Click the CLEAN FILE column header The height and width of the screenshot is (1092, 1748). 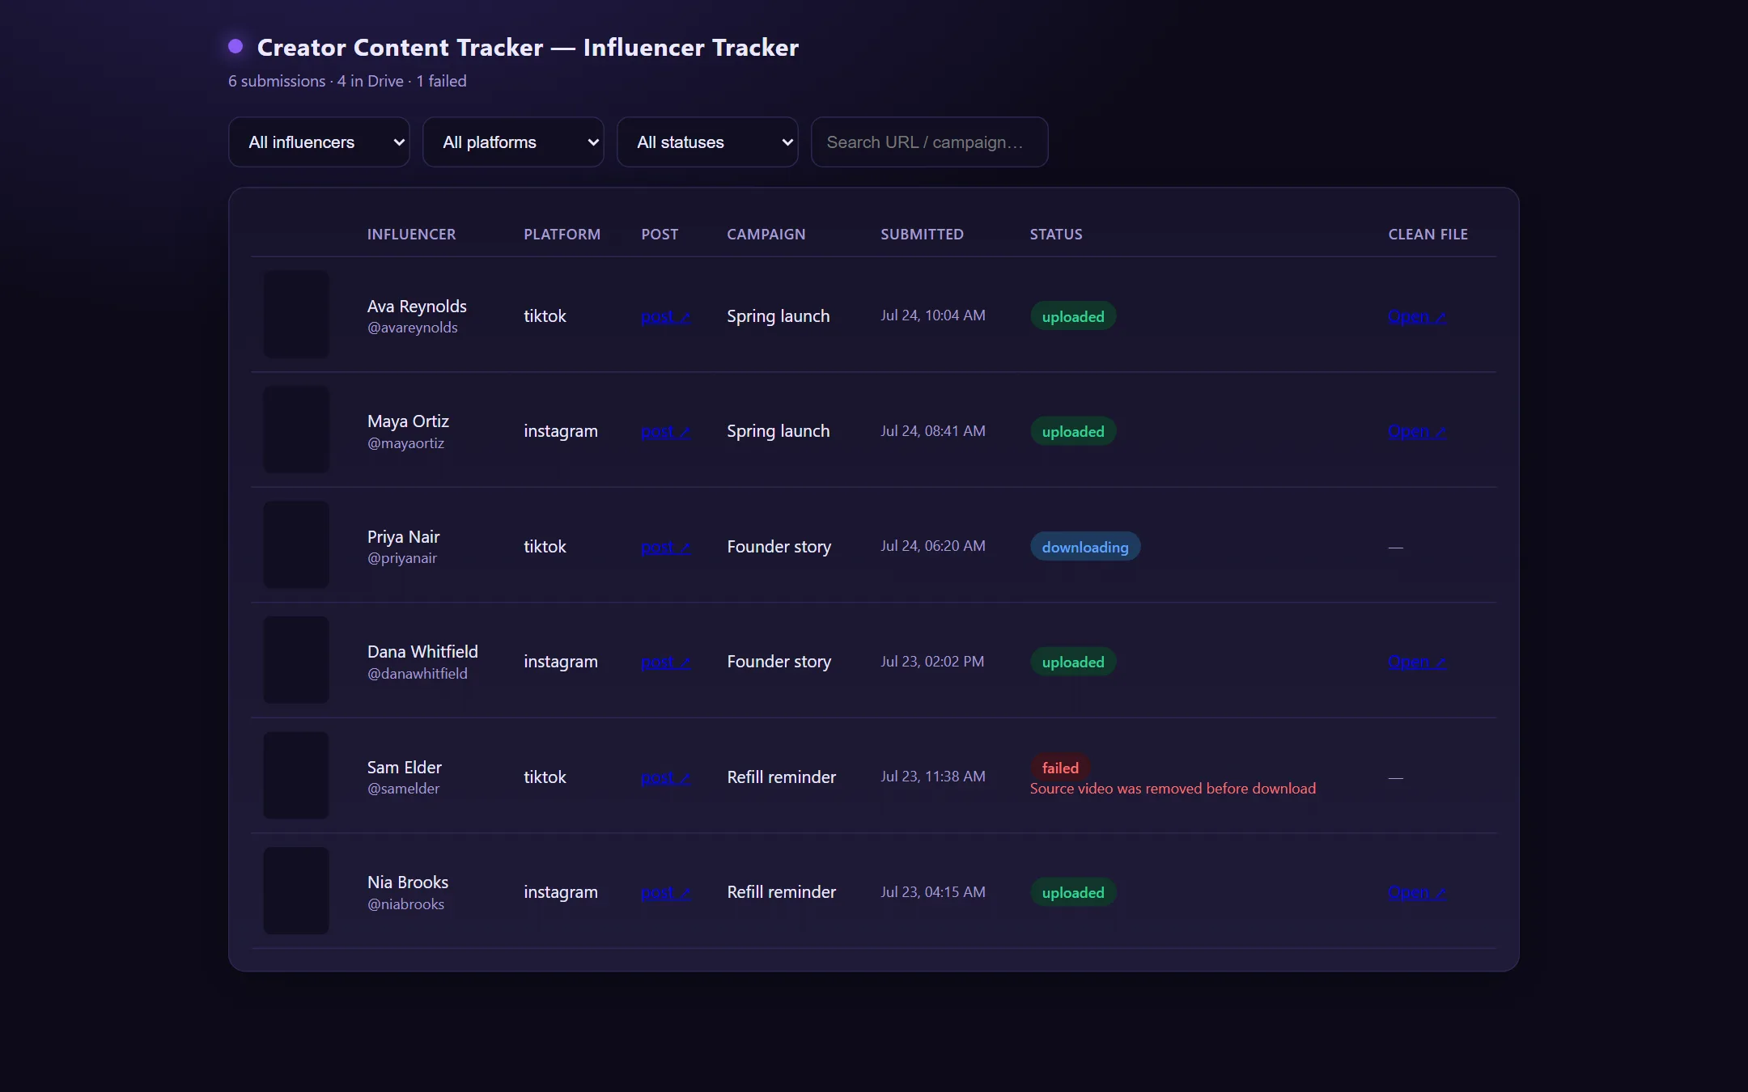click(x=1428, y=234)
